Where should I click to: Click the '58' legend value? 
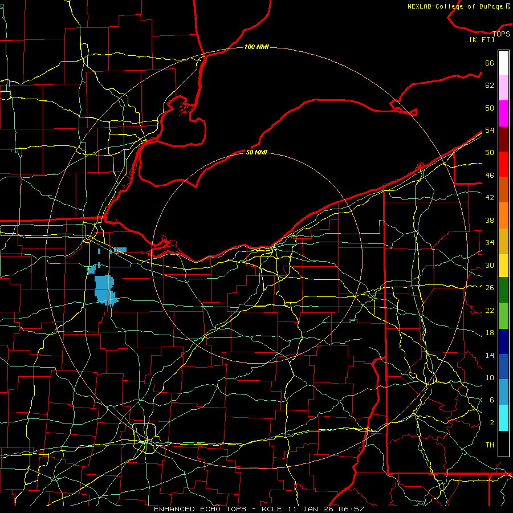click(x=490, y=108)
